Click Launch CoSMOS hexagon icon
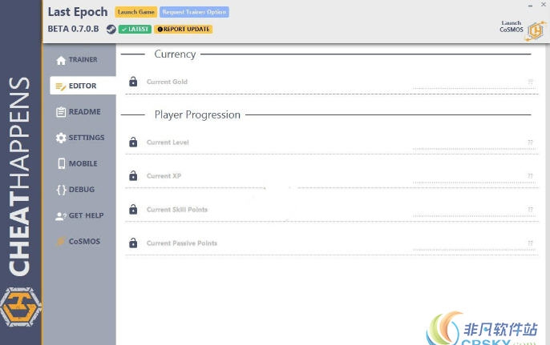 536,31
